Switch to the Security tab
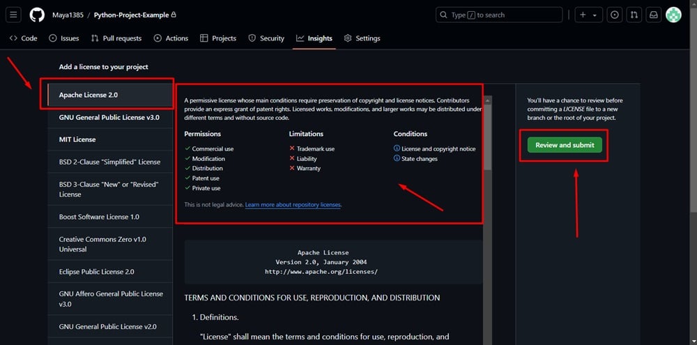The image size is (697, 345). [266, 38]
